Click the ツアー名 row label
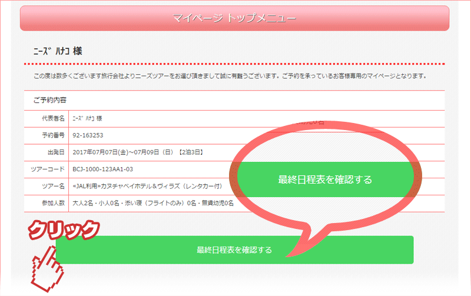471x296 pixels. click(x=53, y=186)
